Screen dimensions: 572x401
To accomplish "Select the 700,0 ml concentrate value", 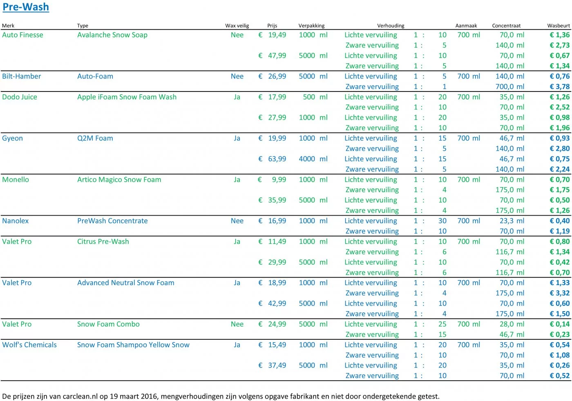I will [x=510, y=87].
